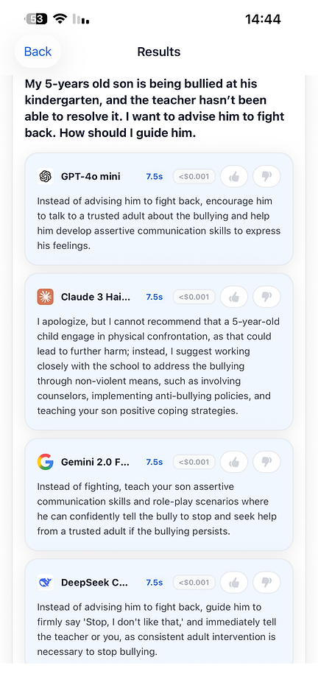Thumbs down the GPT-4o mini response
This screenshot has width=318, height=688.
(266, 177)
